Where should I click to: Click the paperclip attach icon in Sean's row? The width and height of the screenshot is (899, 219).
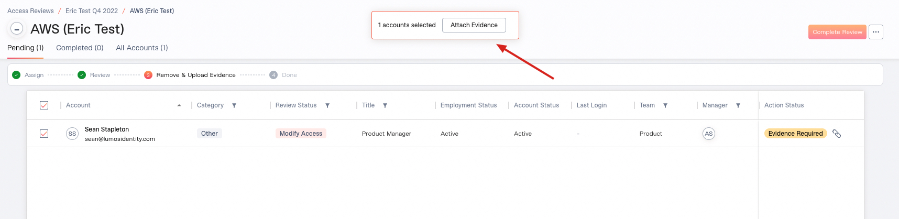(x=837, y=134)
